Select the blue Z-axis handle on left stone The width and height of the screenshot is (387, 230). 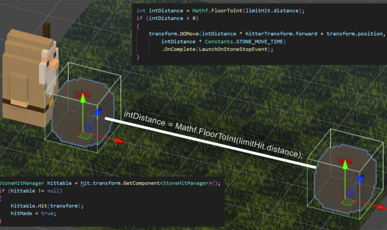(x=98, y=112)
